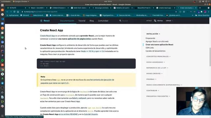211x118 pixels.
Task: Open the Chrome extensions puzzle icon
Action: click(x=201, y=12)
